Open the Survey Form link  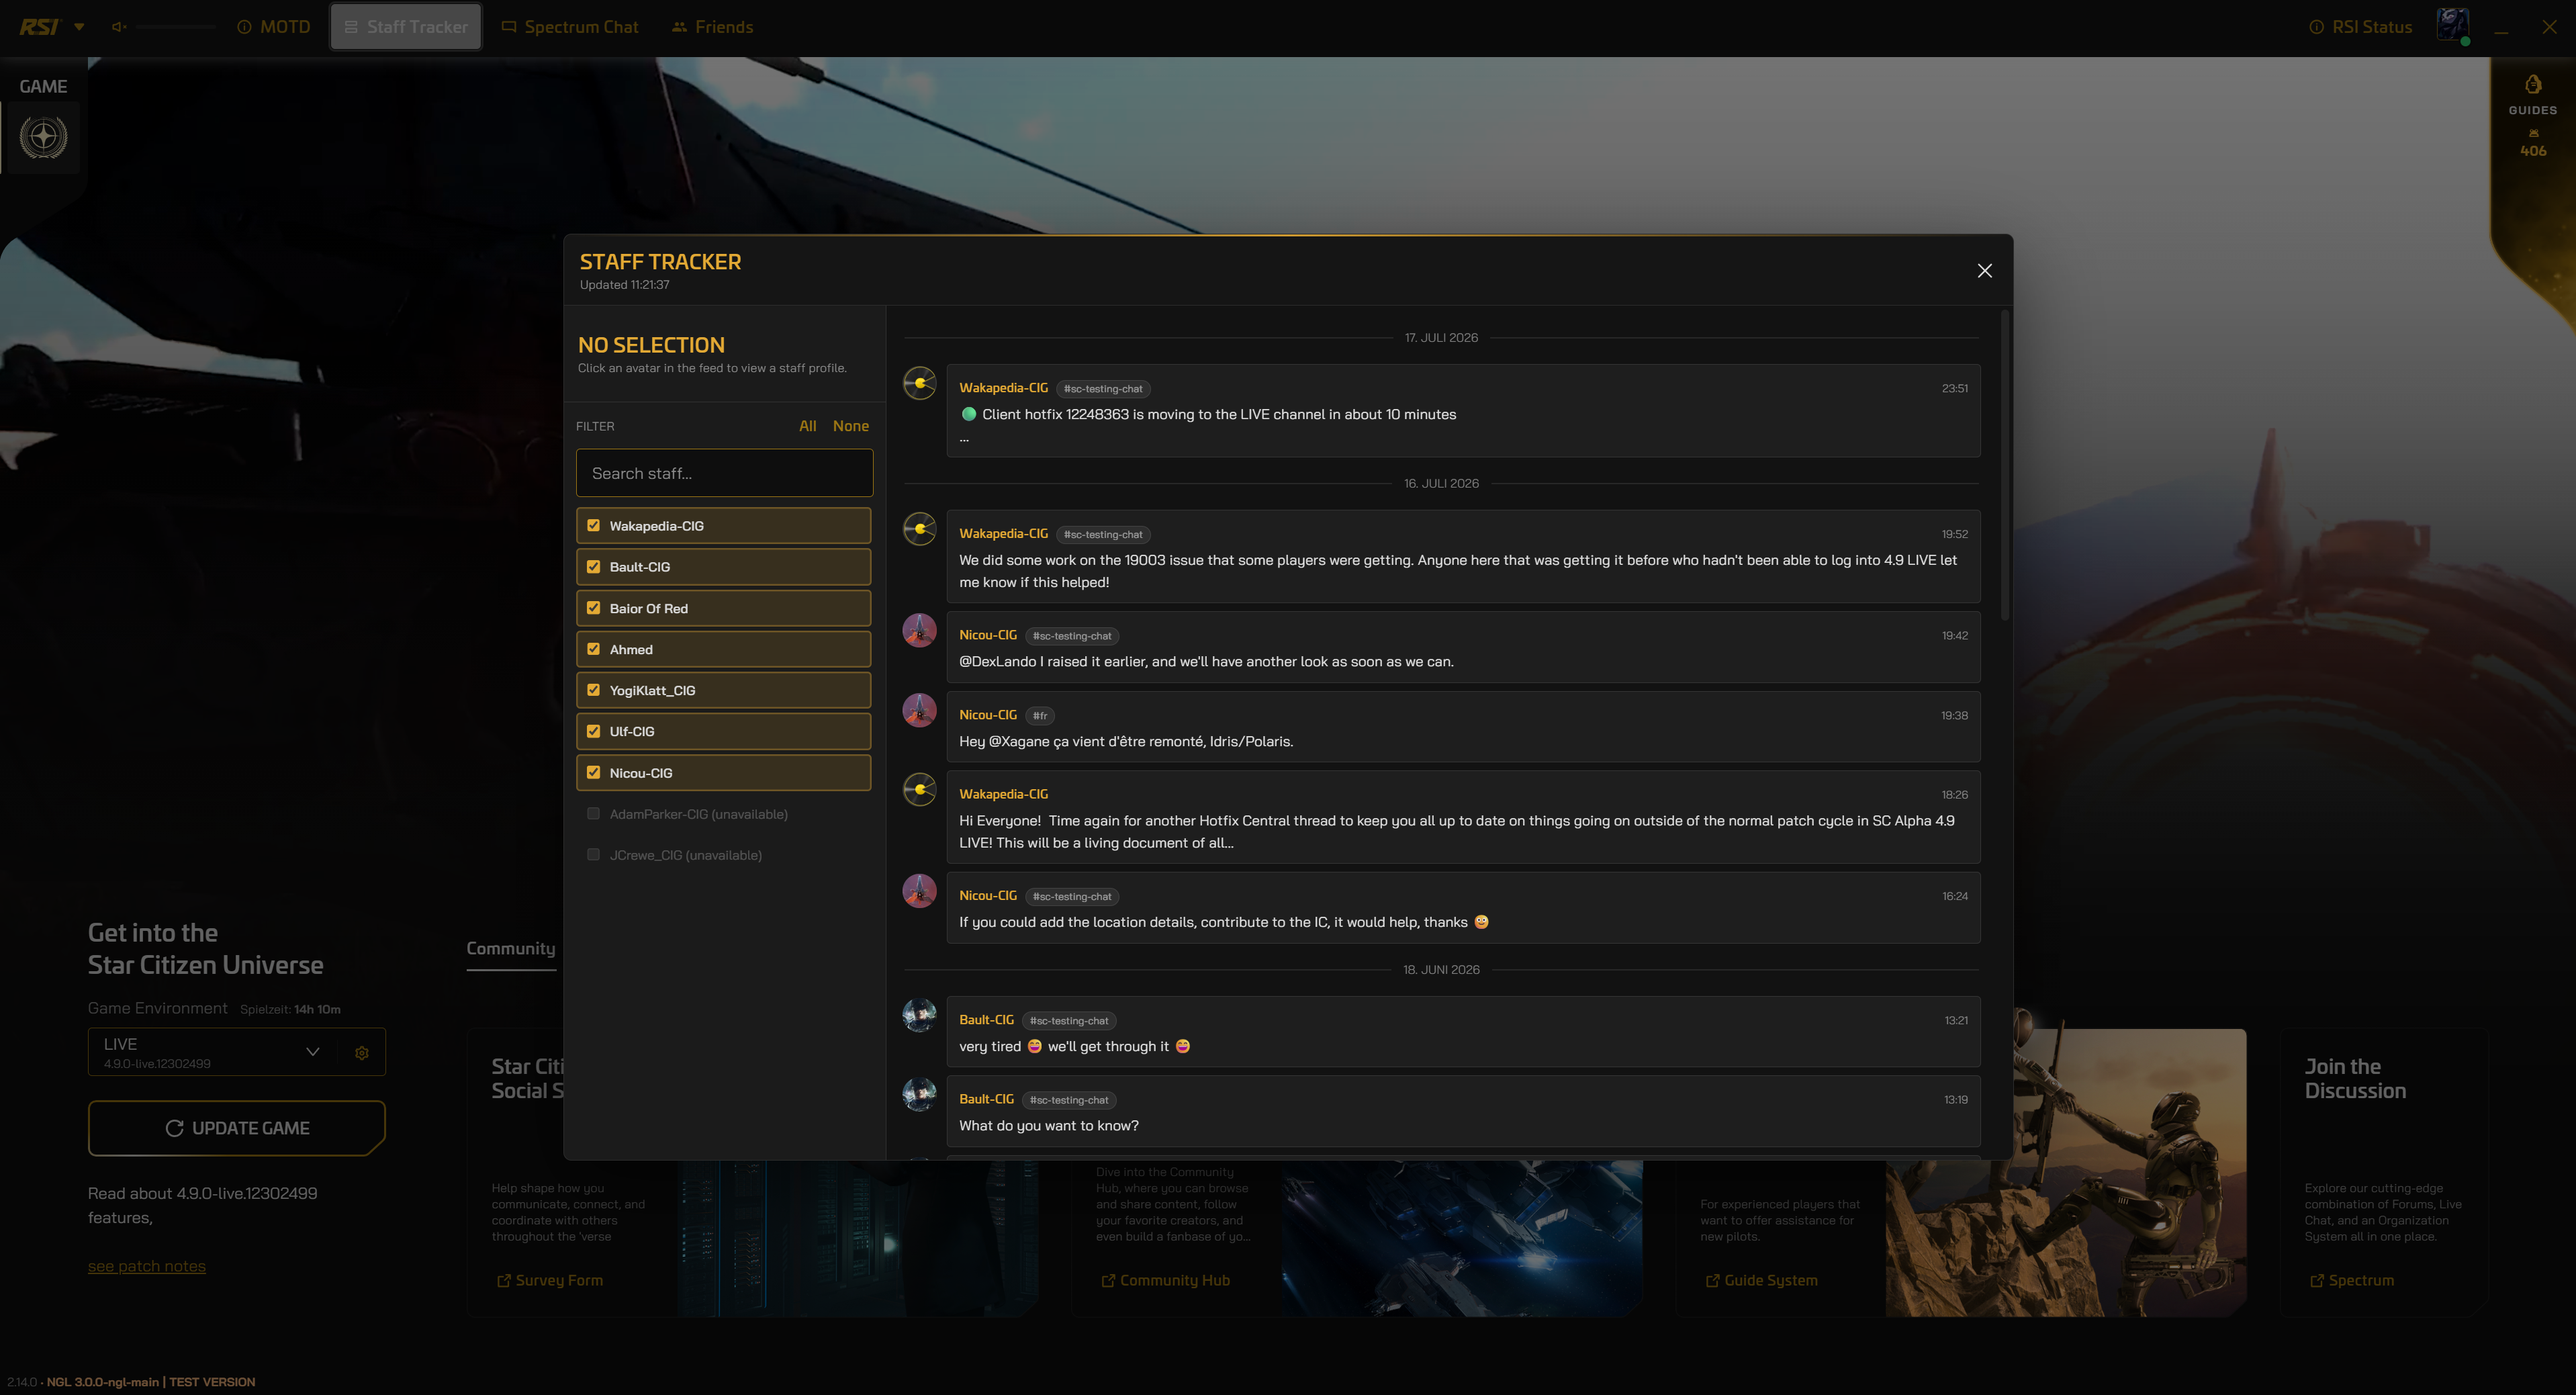(550, 1280)
